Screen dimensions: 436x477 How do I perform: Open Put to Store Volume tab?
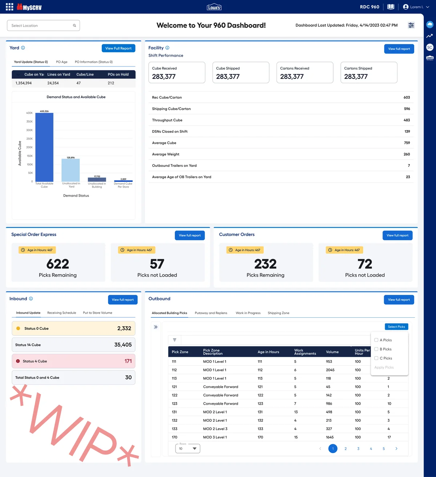pyautogui.click(x=97, y=313)
